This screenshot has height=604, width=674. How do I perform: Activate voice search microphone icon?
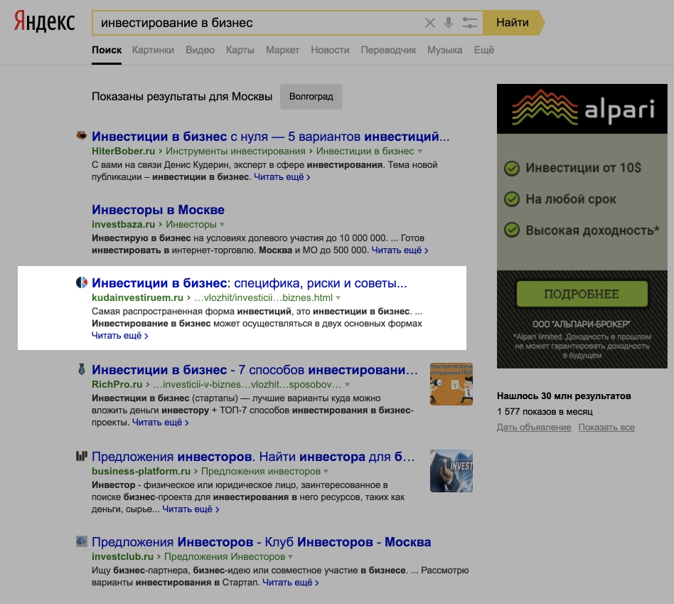click(x=449, y=23)
